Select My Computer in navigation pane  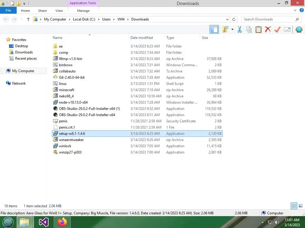[x=23, y=71]
